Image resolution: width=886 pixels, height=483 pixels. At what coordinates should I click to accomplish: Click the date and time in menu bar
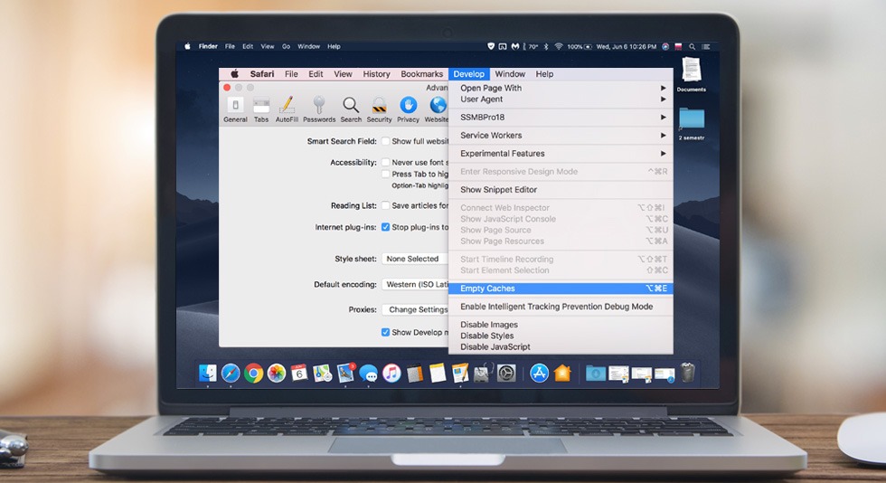(x=626, y=46)
